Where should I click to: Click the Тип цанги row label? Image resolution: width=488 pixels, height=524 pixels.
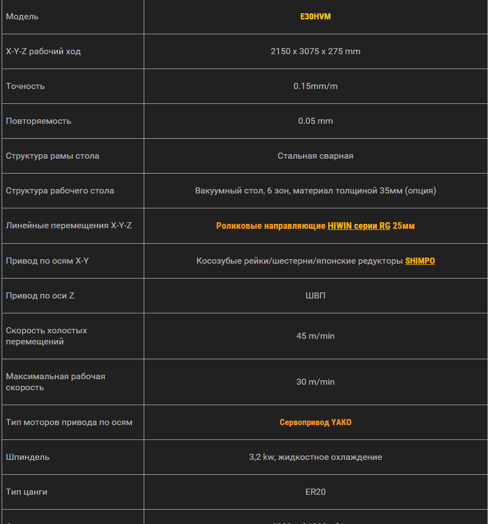(x=27, y=492)
